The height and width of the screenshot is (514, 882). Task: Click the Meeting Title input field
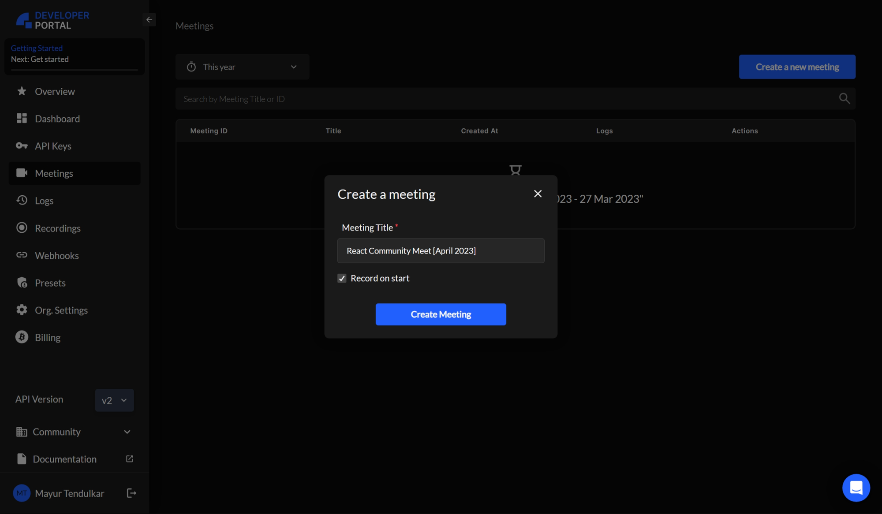[x=441, y=250]
